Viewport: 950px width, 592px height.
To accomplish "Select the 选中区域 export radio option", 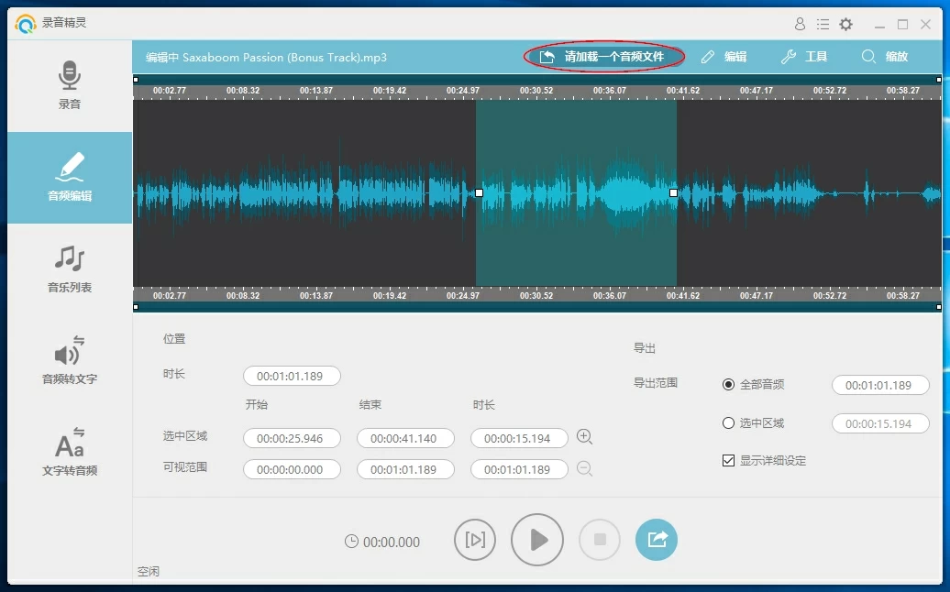I will pos(729,423).
